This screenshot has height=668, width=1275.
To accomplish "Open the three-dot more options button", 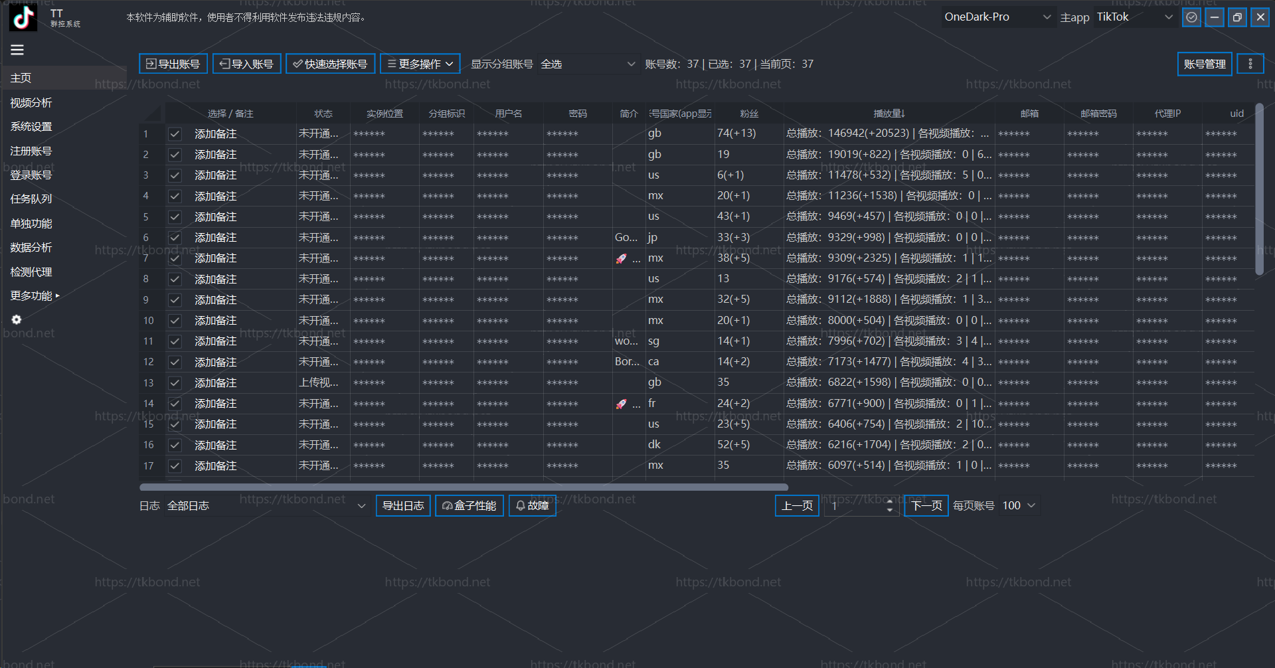I will click(1250, 64).
